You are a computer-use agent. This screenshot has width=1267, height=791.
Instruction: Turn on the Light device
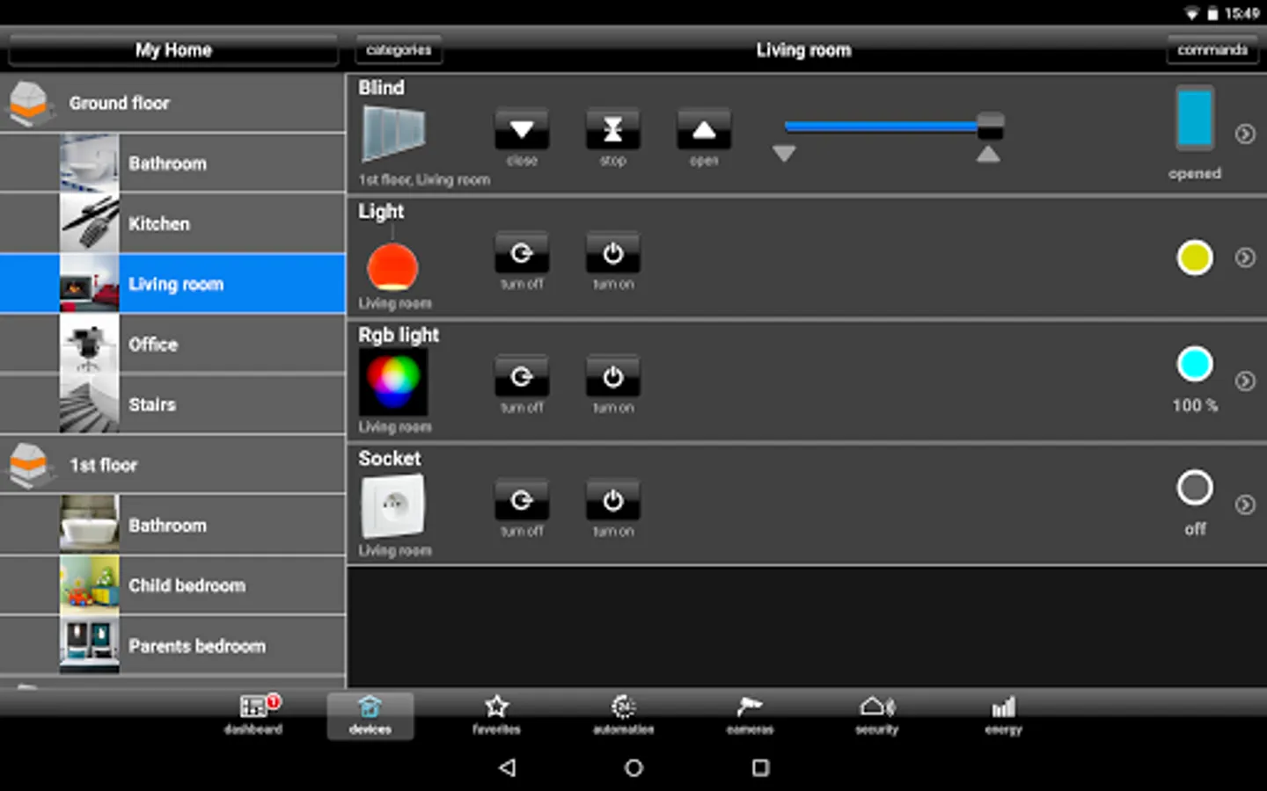[612, 254]
